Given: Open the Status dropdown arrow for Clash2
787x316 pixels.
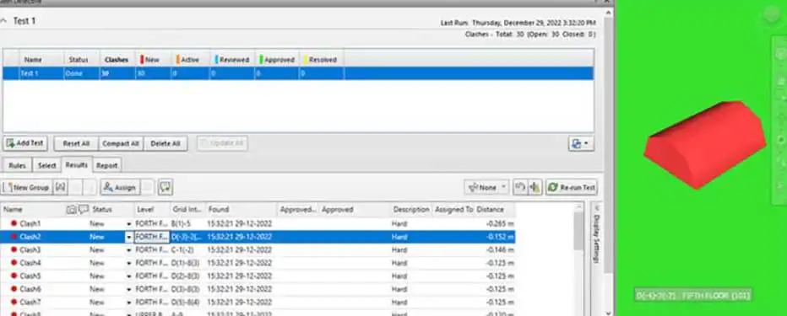Looking at the screenshot, I should click(x=129, y=237).
